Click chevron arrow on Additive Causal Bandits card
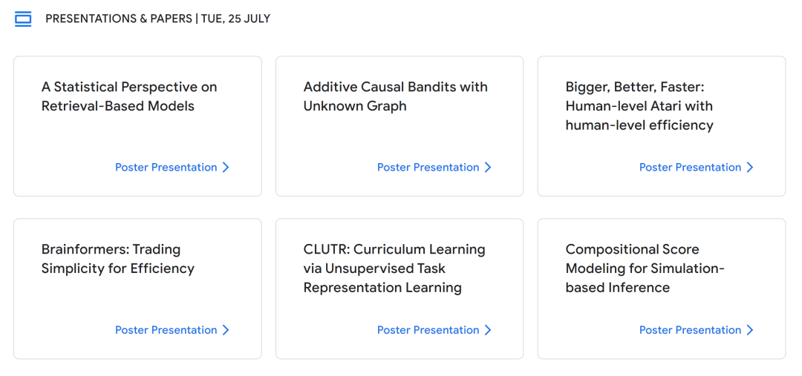The height and width of the screenshot is (376, 802). point(488,168)
